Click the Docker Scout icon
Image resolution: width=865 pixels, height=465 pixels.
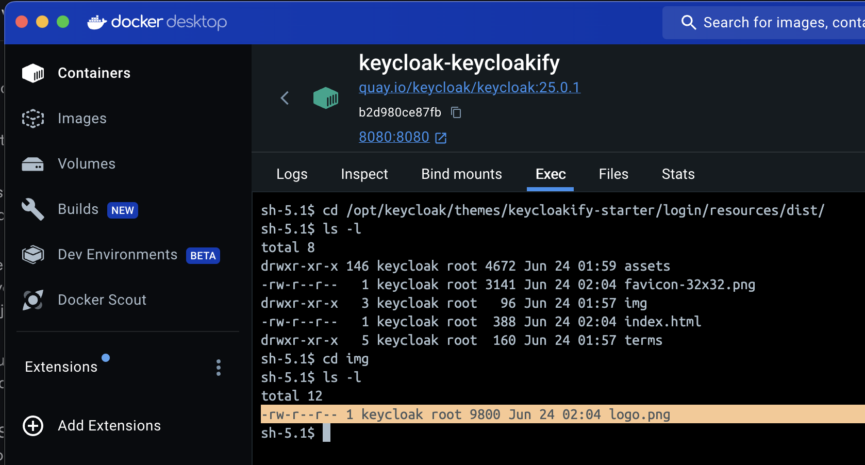pos(33,300)
